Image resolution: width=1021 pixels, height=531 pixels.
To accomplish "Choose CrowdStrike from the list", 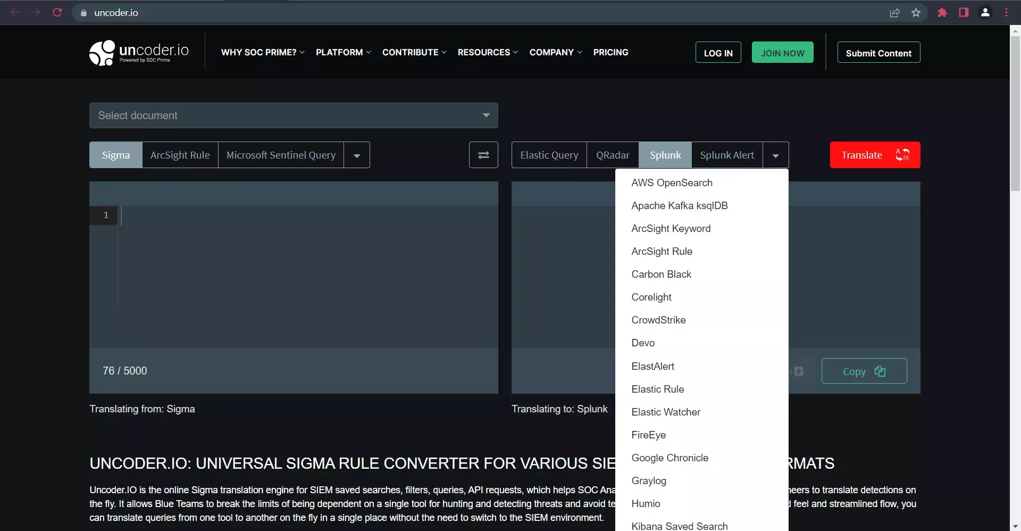I will [701, 320].
